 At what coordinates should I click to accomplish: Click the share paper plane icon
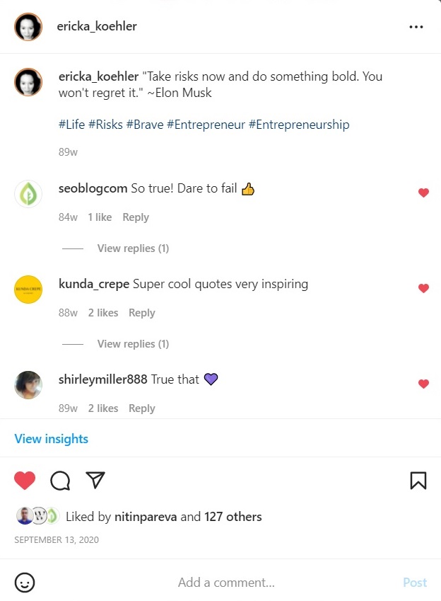[95, 481]
